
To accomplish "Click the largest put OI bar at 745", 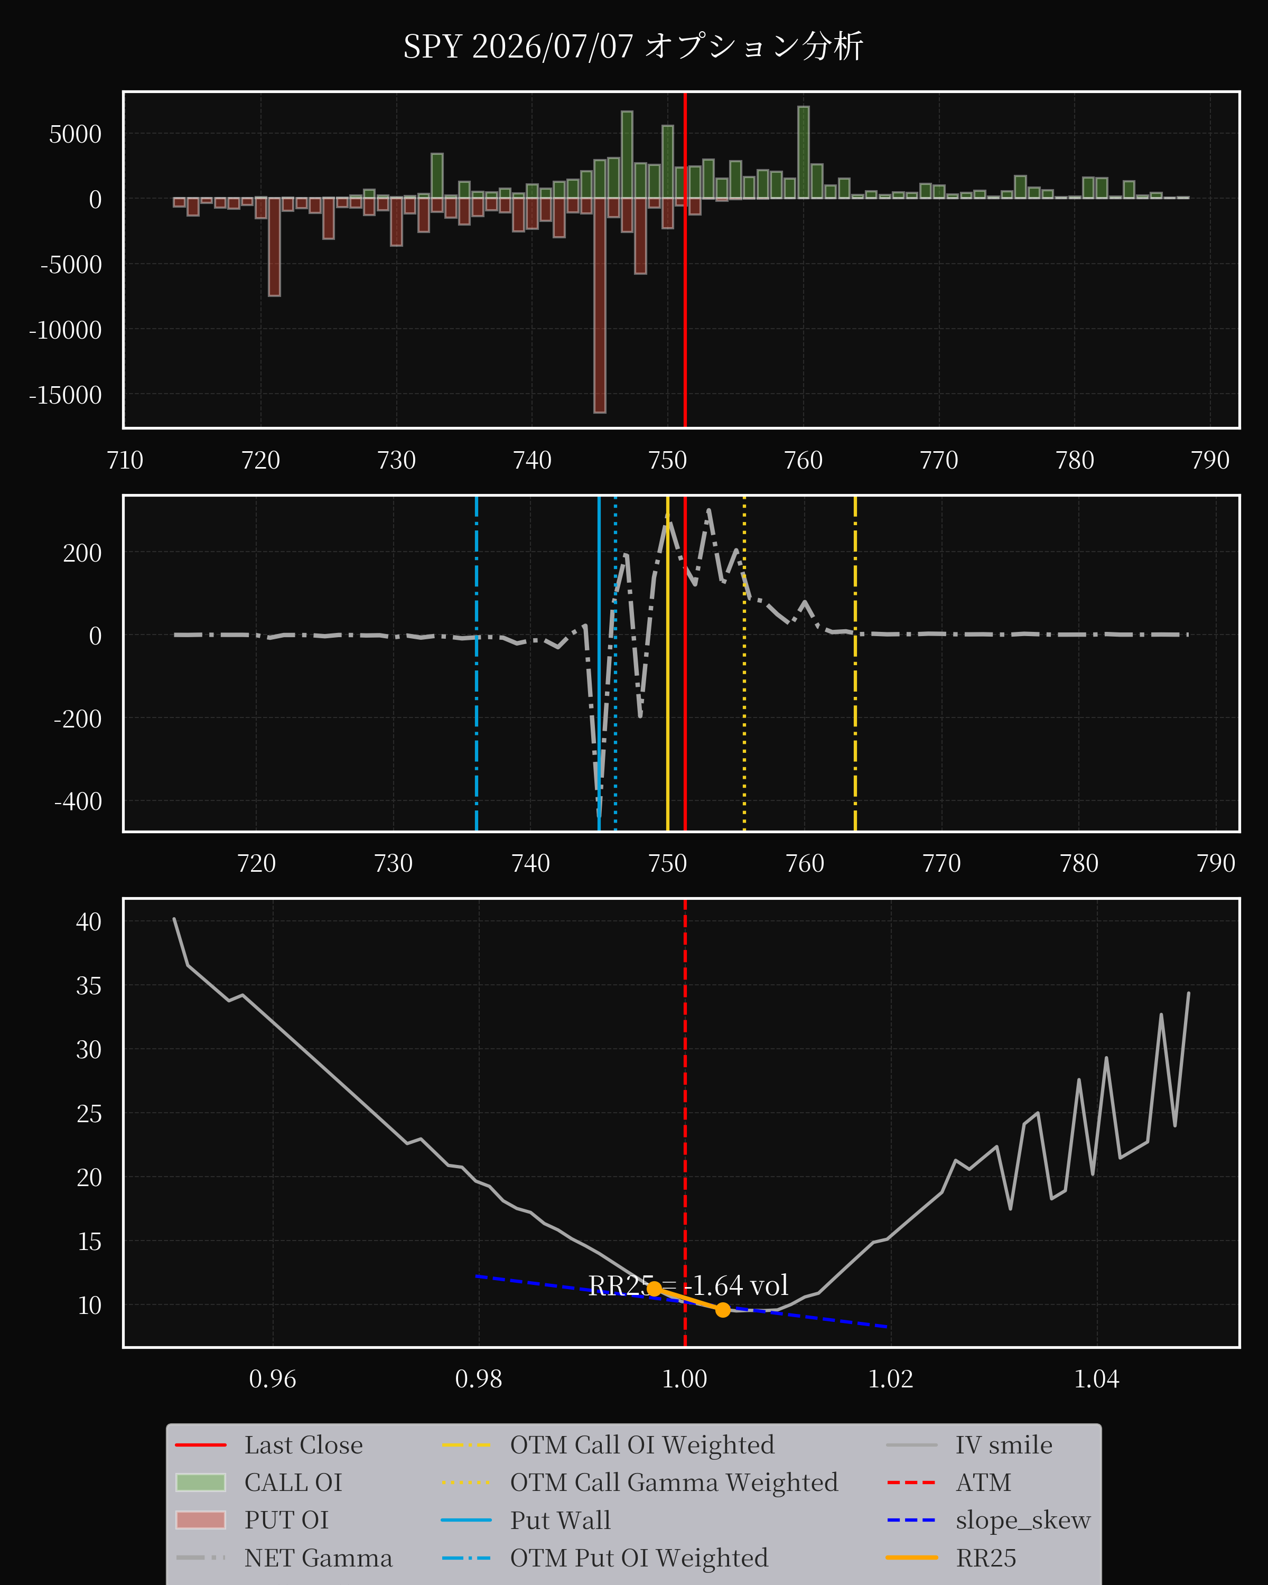I will [600, 305].
